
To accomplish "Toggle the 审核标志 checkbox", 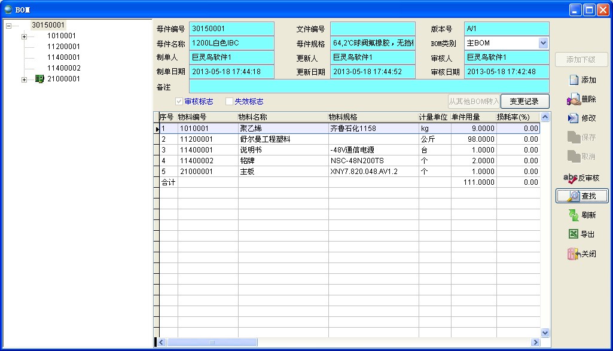I will point(178,101).
